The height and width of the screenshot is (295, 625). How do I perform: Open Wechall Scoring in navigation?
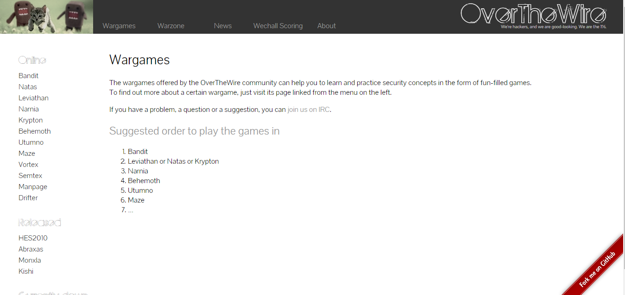point(278,26)
